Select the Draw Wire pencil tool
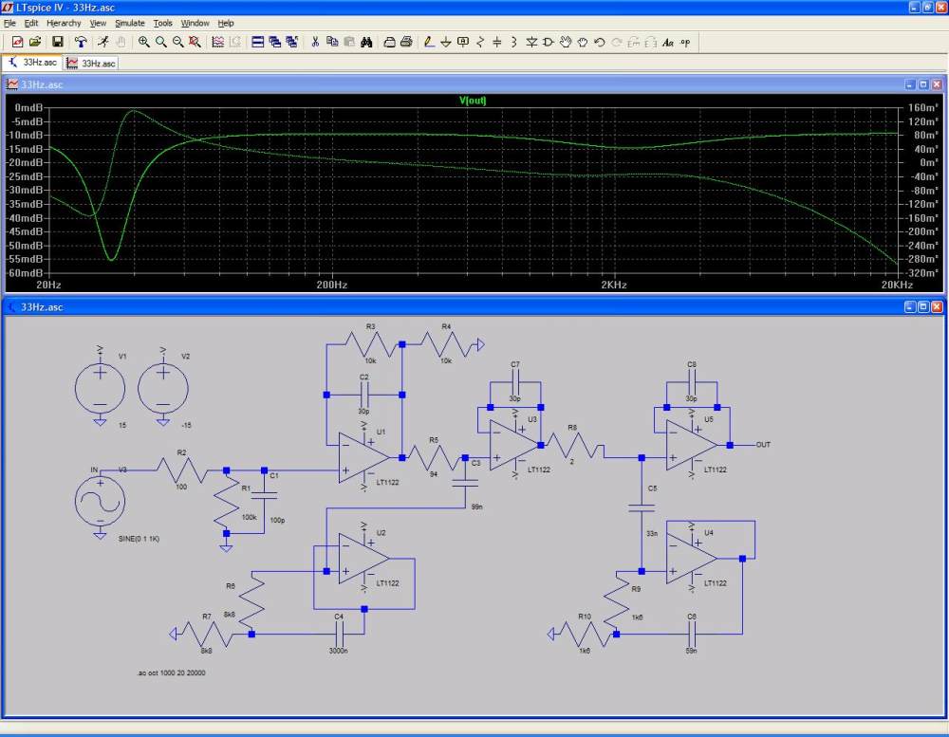 tap(429, 42)
